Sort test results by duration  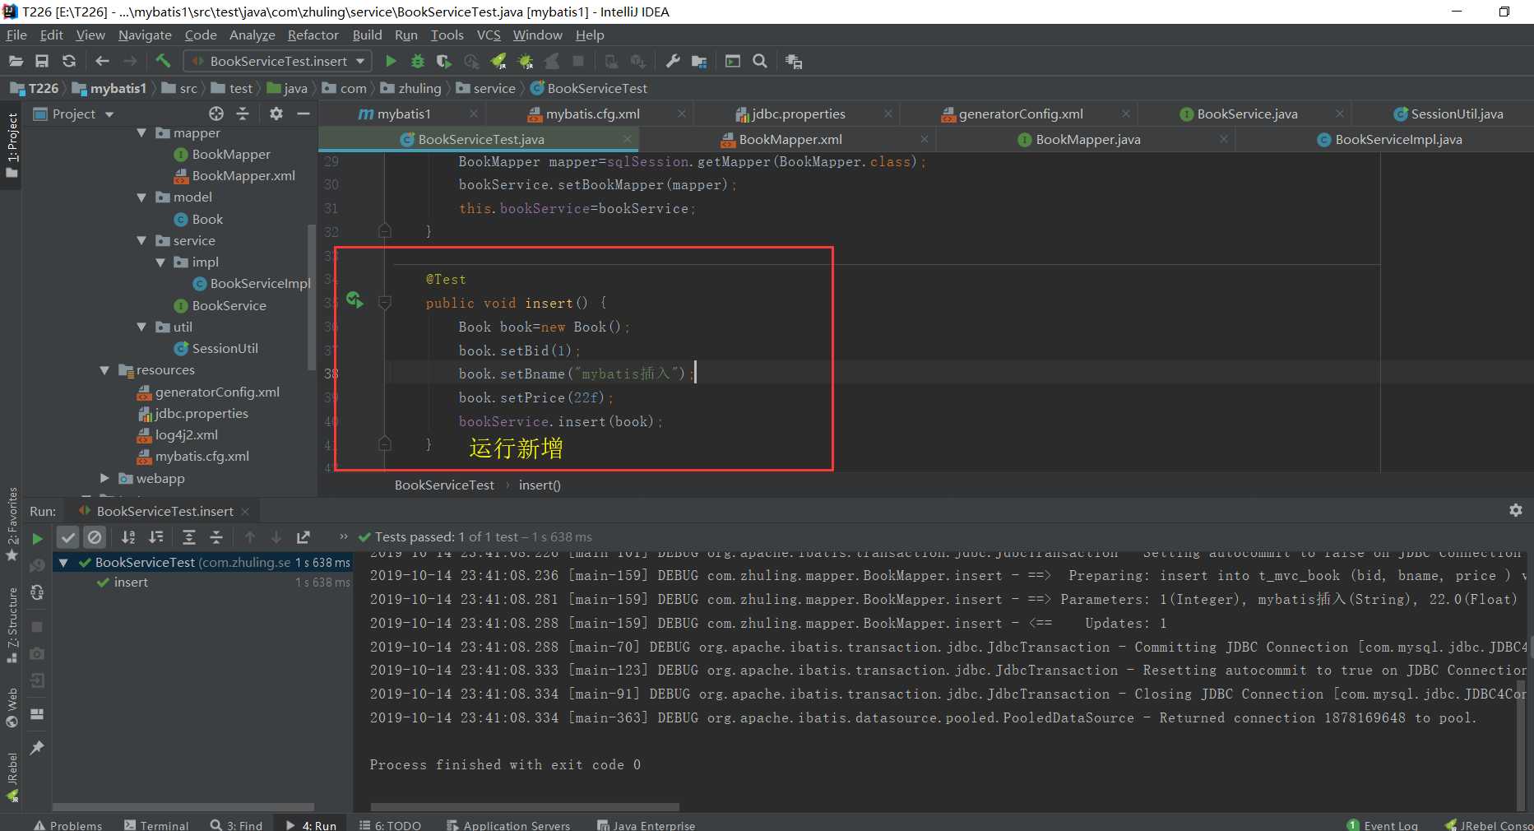[x=155, y=537]
